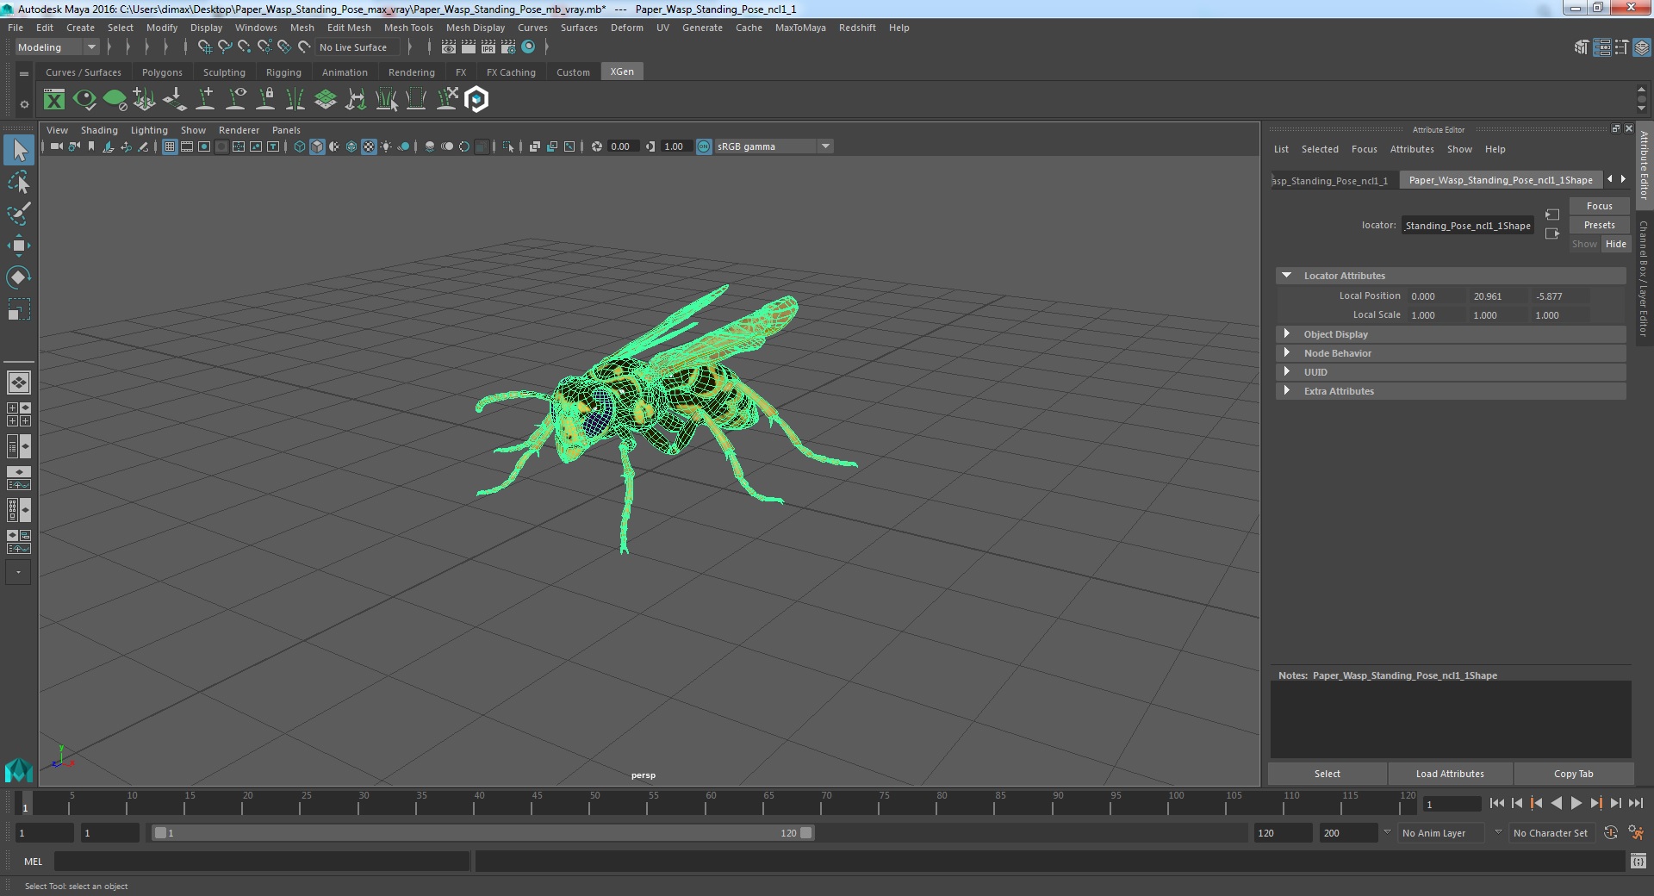Click Hide button in Attribute Editor

(1616, 244)
